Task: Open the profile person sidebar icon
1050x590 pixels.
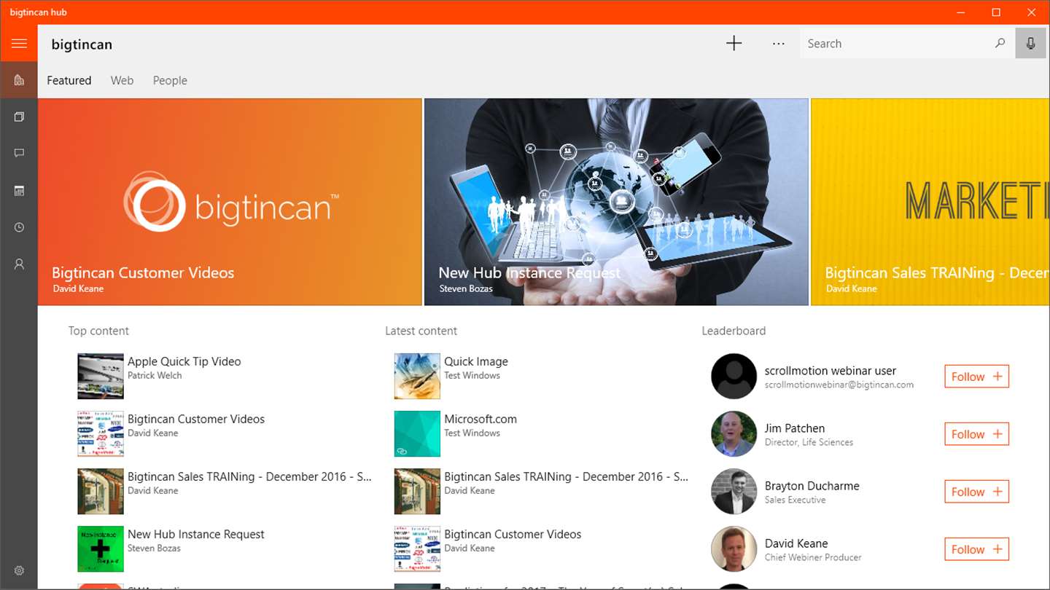Action: (19, 264)
